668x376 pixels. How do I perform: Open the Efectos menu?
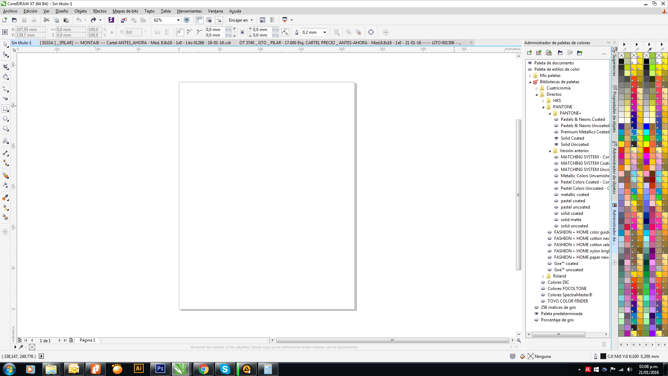click(x=100, y=11)
